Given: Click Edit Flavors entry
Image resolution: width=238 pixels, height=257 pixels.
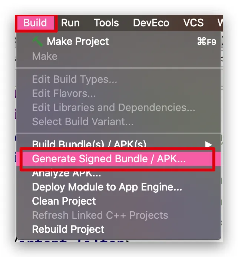Looking at the screenshot, I should 119,94.
